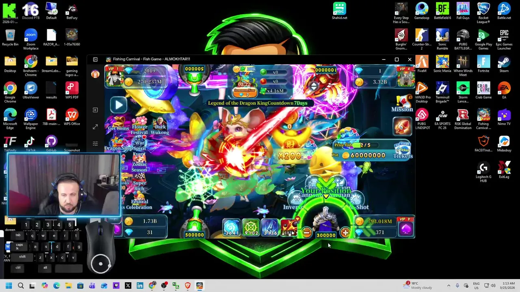Open Fall Guys desktop shortcut
The height and width of the screenshot is (292, 520).
pyautogui.click(x=463, y=11)
